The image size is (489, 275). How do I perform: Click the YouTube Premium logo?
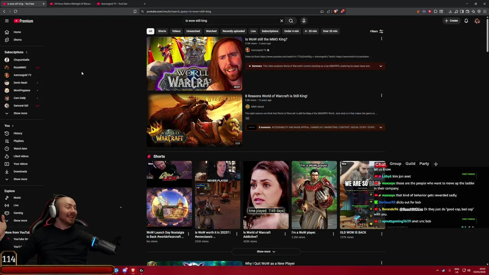click(23, 21)
